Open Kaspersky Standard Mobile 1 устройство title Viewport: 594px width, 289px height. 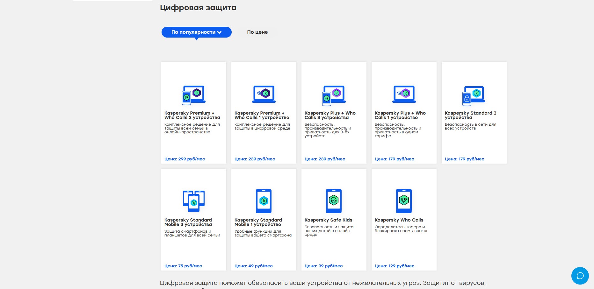pyautogui.click(x=258, y=222)
